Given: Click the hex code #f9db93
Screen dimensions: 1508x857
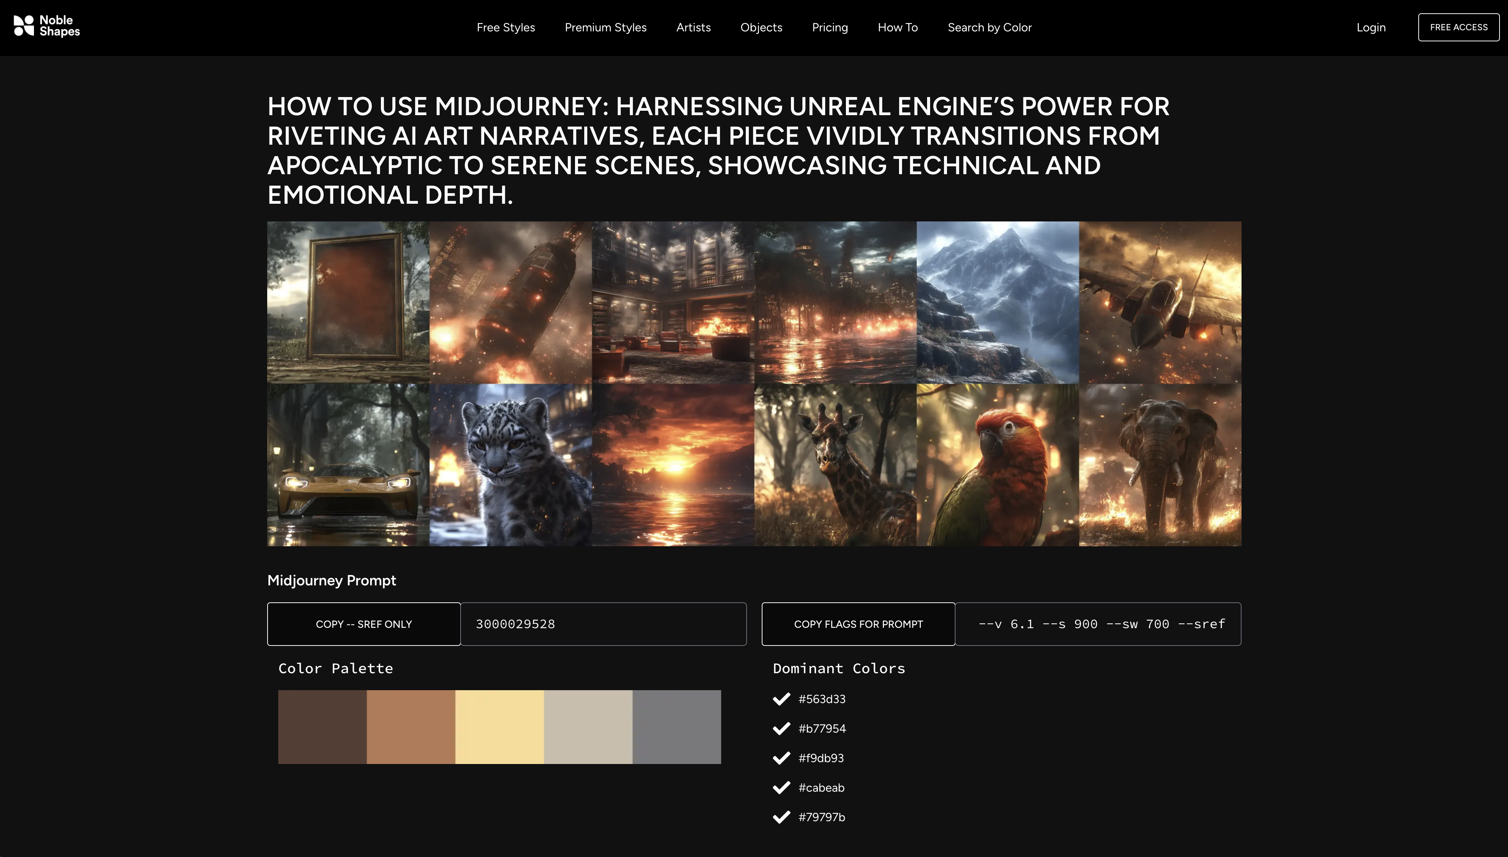Looking at the screenshot, I should (x=821, y=758).
